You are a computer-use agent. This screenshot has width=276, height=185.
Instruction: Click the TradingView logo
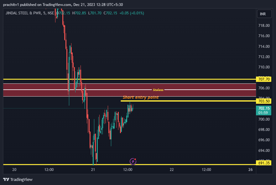[18, 179]
